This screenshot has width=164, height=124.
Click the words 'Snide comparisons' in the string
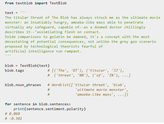coord(22,37)
